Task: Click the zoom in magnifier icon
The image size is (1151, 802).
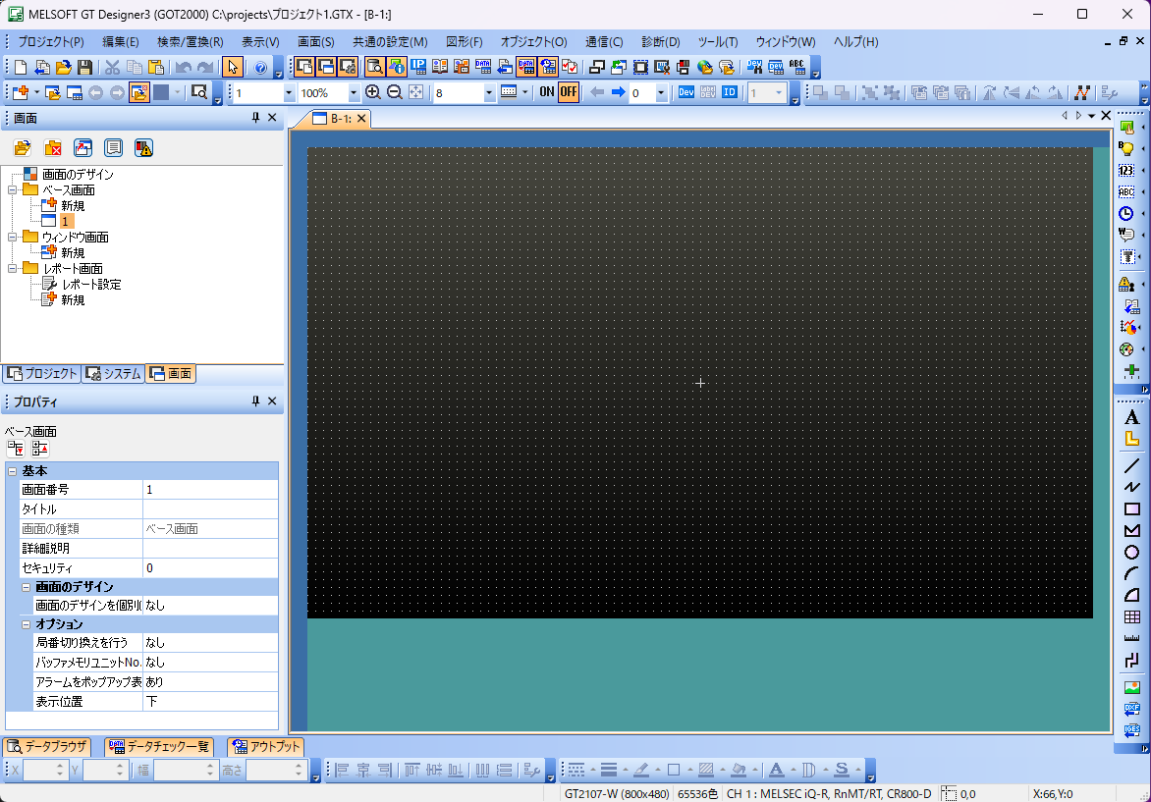Action: (x=373, y=92)
